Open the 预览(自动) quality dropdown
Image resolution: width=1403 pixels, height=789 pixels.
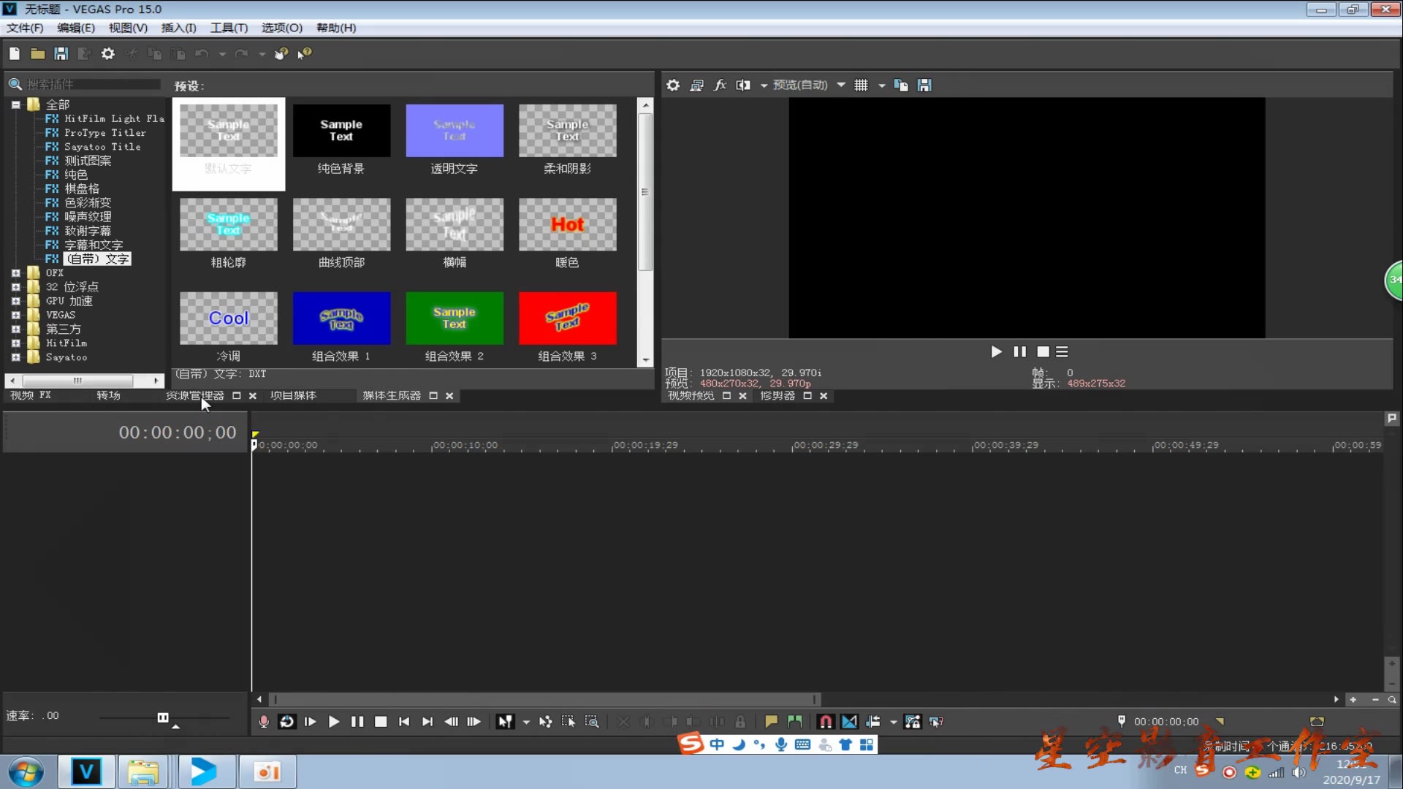pyautogui.click(x=809, y=85)
